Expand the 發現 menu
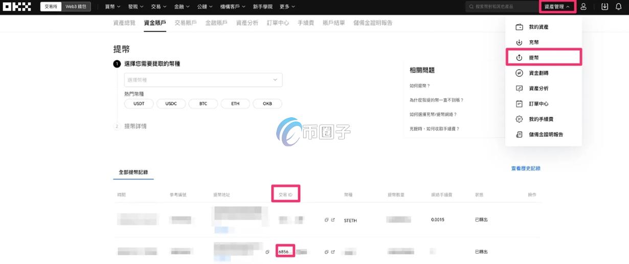Screen dimensions: 629x264 click(136, 7)
